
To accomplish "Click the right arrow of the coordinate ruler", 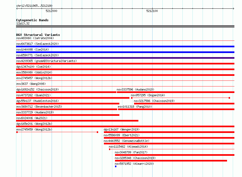I will 233,8.
